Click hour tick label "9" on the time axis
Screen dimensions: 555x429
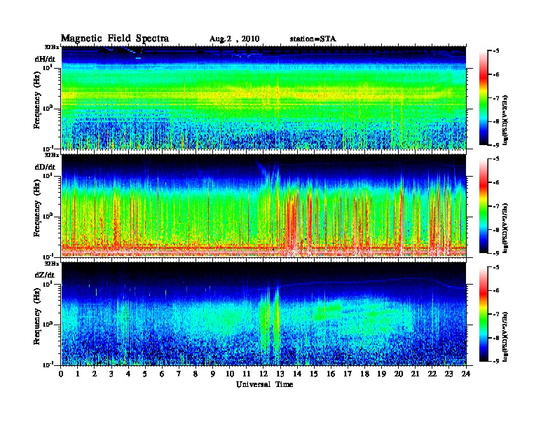tap(213, 374)
